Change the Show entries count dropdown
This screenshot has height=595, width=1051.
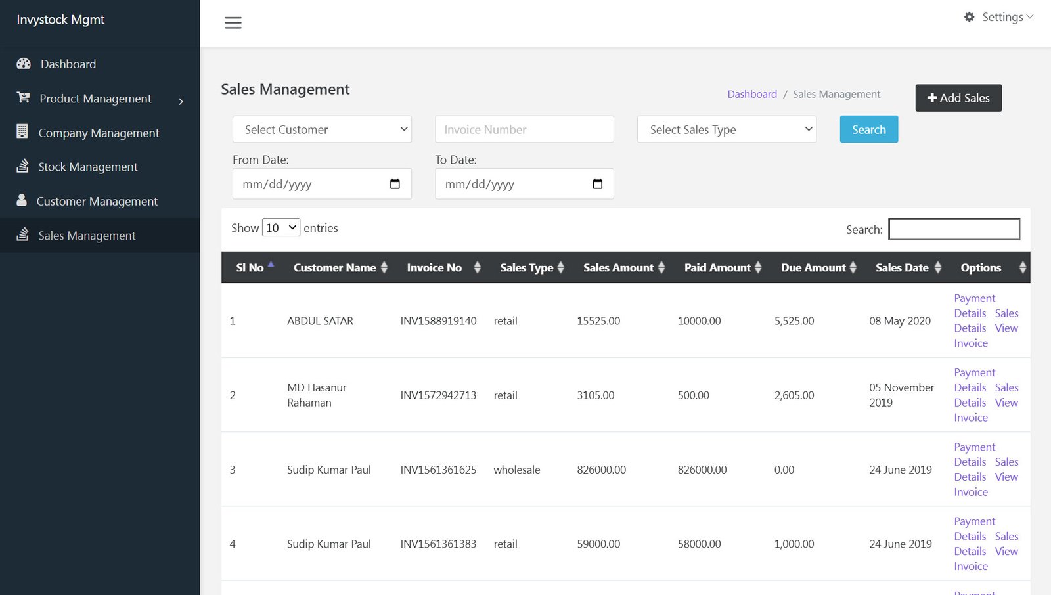coord(281,227)
